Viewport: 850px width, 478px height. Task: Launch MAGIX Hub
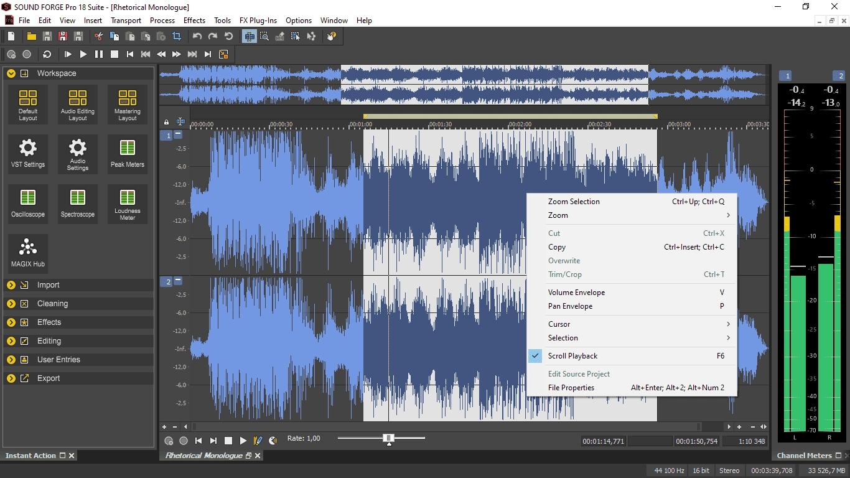(x=28, y=254)
